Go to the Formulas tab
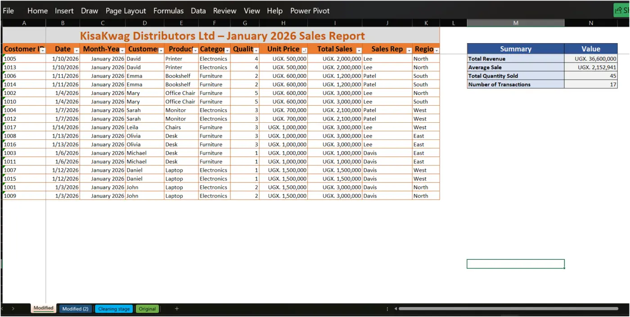The image size is (630, 317). click(168, 11)
